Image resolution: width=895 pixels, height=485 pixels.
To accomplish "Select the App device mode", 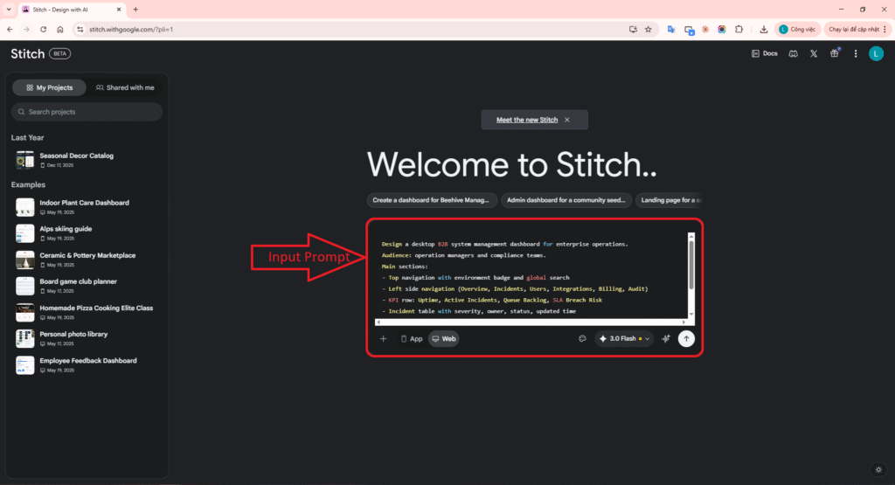I will click(x=411, y=339).
